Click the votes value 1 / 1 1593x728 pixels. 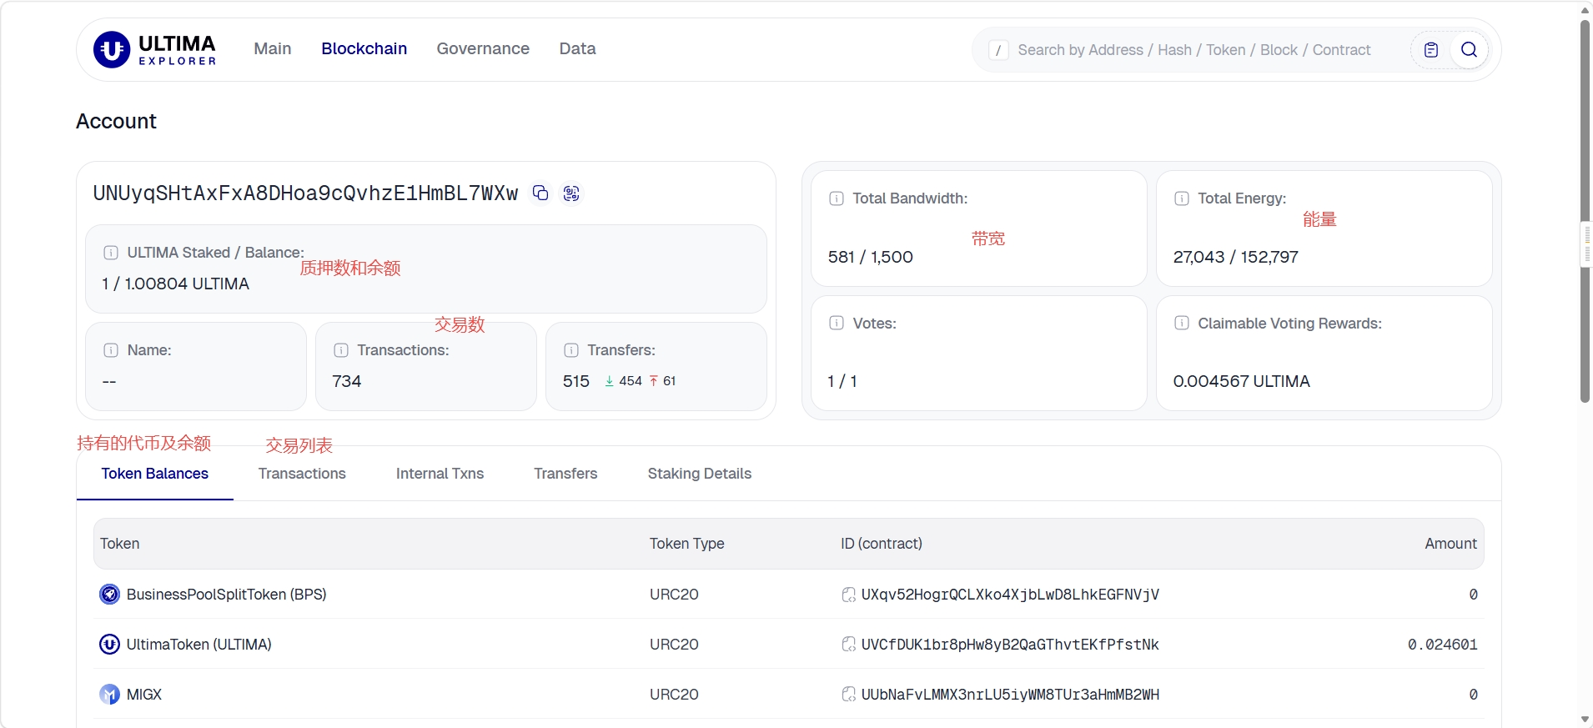(x=842, y=381)
